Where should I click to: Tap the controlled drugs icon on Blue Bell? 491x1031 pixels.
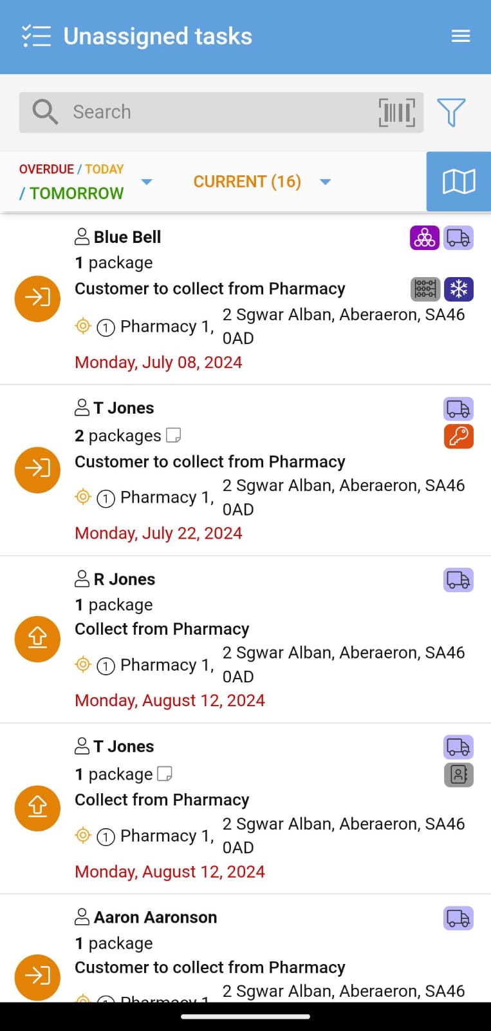coord(425,289)
